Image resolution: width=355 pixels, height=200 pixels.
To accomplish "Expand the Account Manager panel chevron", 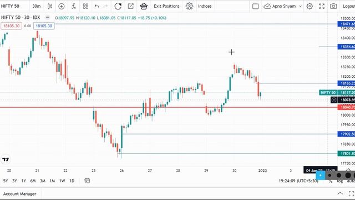I will (x=340, y=193).
